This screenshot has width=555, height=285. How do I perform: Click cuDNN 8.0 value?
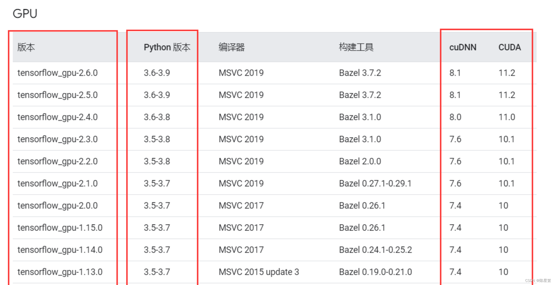pyautogui.click(x=455, y=117)
